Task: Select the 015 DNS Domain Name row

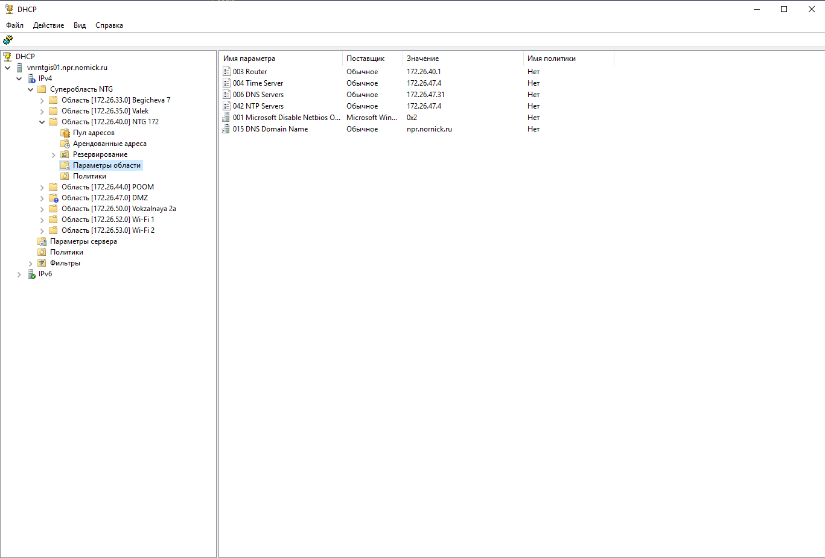Action: pos(270,129)
